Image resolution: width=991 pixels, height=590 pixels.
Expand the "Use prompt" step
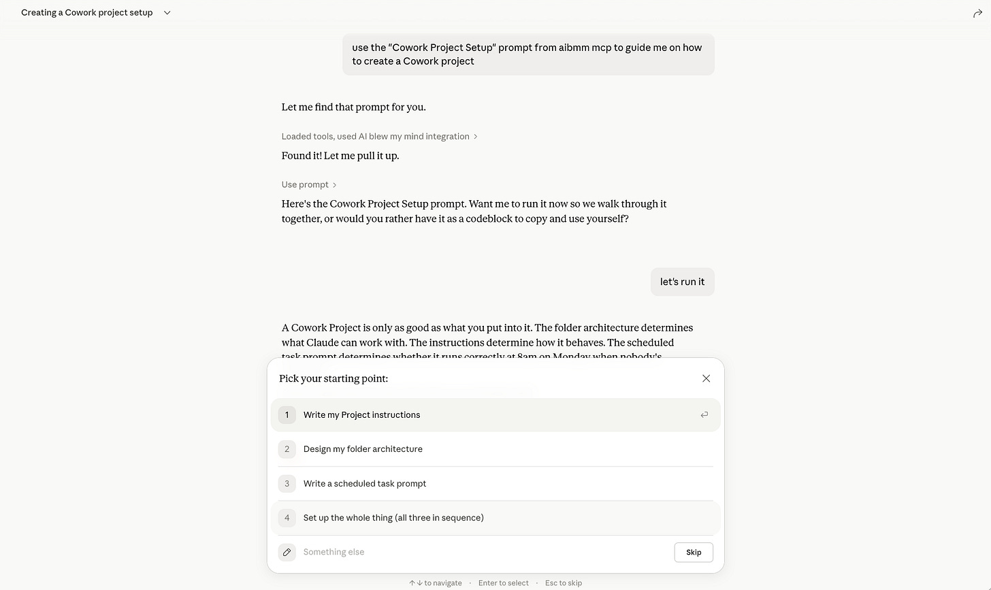point(309,184)
